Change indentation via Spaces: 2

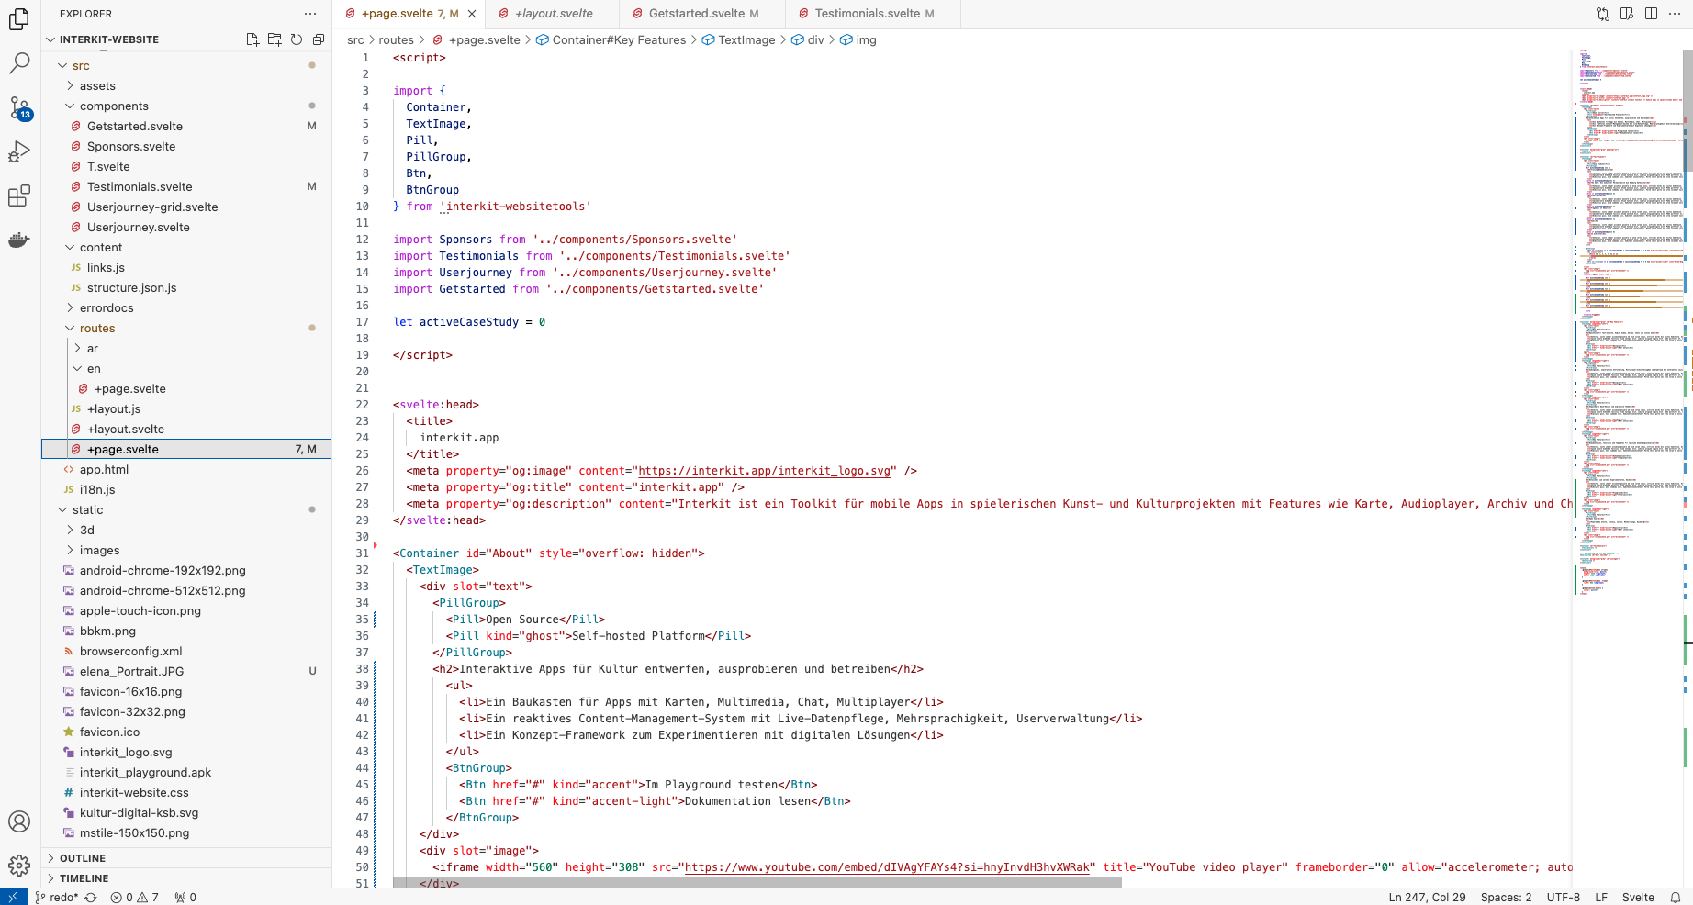click(1506, 897)
